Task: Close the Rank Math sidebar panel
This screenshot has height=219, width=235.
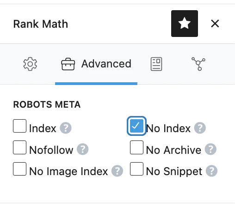Action: [x=215, y=24]
